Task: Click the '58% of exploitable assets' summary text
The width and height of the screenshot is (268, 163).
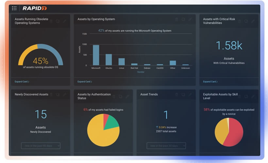Action: point(229,112)
